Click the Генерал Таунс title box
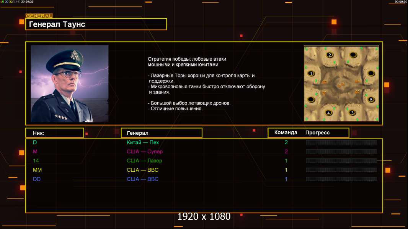 [x=96, y=24]
